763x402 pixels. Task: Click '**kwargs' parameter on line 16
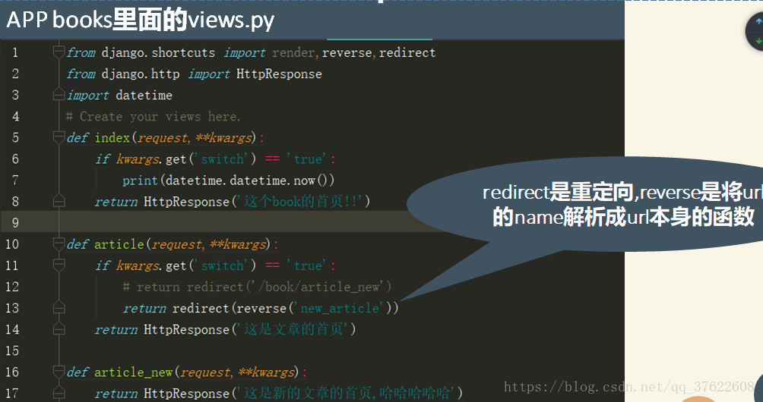coord(267,372)
